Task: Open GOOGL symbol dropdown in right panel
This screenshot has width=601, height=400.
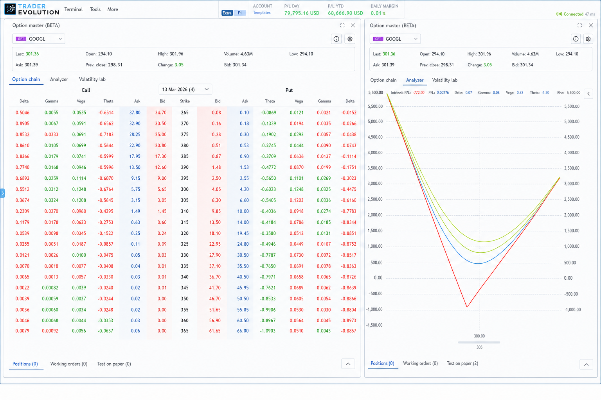Action: [x=395, y=39]
